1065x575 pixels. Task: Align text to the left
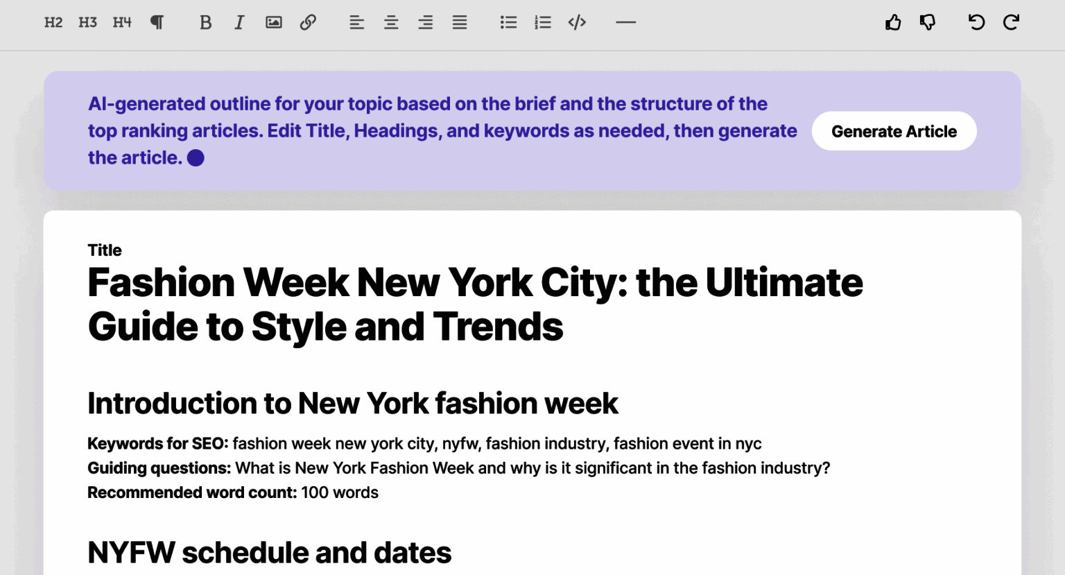point(356,22)
